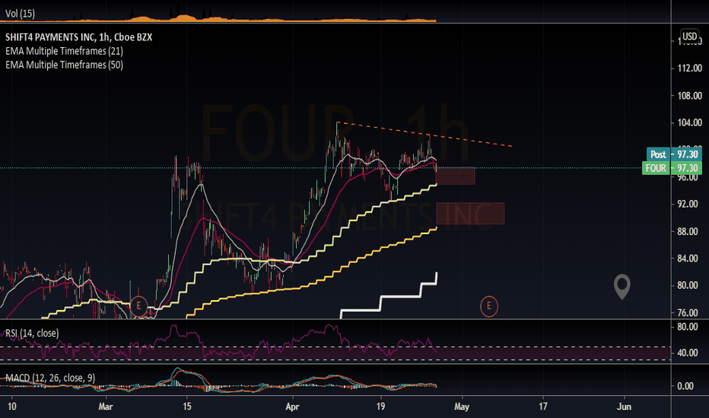This screenshot has width=709, height=418.
Task: Click the SHIFT4 PAYMENTS INC chart title
Action: point(78,37)
